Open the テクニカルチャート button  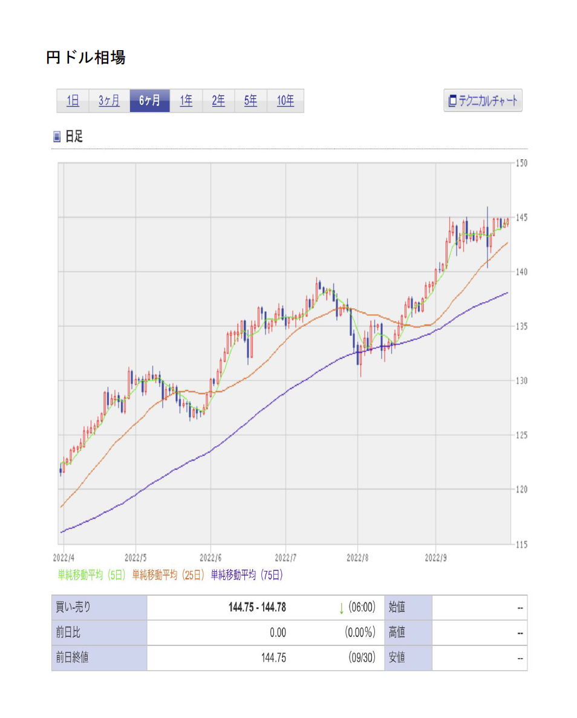(483, 100)
